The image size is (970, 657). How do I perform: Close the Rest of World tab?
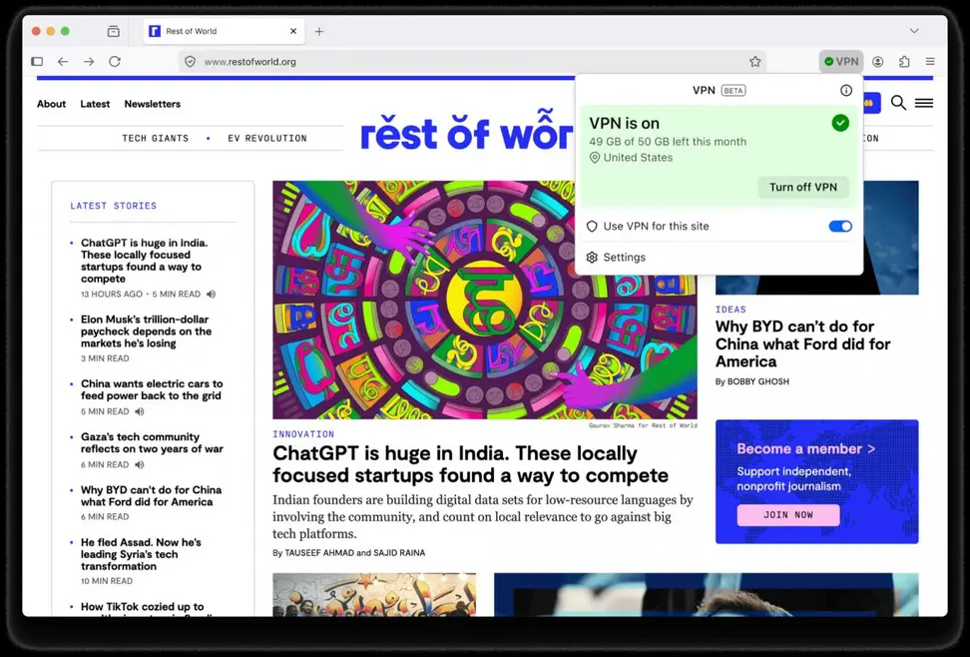[293, 31]
